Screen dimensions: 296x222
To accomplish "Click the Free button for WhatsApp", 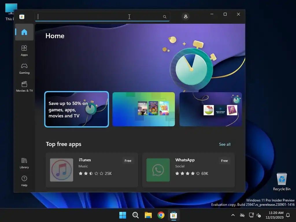I will pos(224,161).
